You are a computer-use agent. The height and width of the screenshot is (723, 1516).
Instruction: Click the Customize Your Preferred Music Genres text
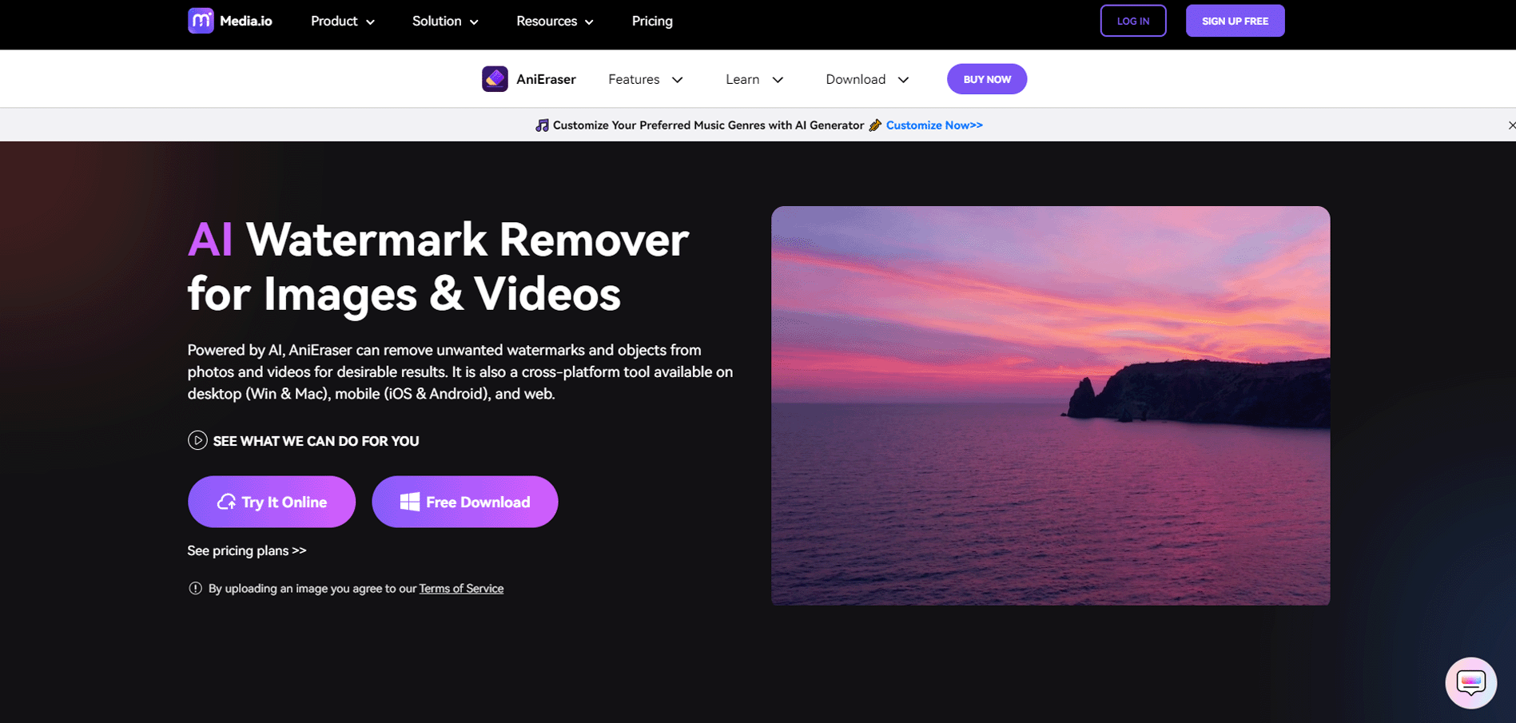pos(708,125)
